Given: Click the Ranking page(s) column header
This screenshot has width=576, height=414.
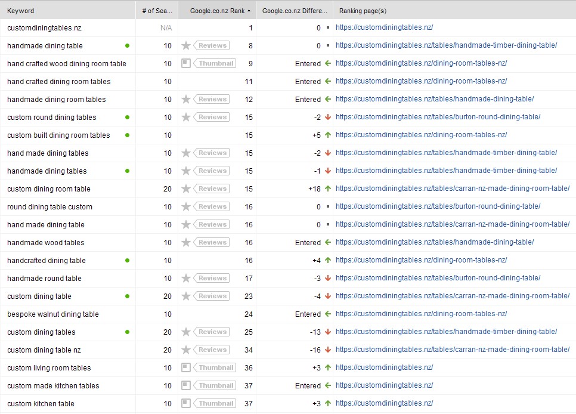Looking at the screenshot, I should tap(454, 11).
